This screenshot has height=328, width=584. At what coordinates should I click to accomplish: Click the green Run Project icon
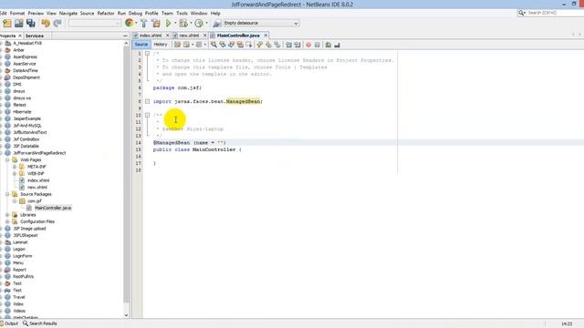[168, 23]
